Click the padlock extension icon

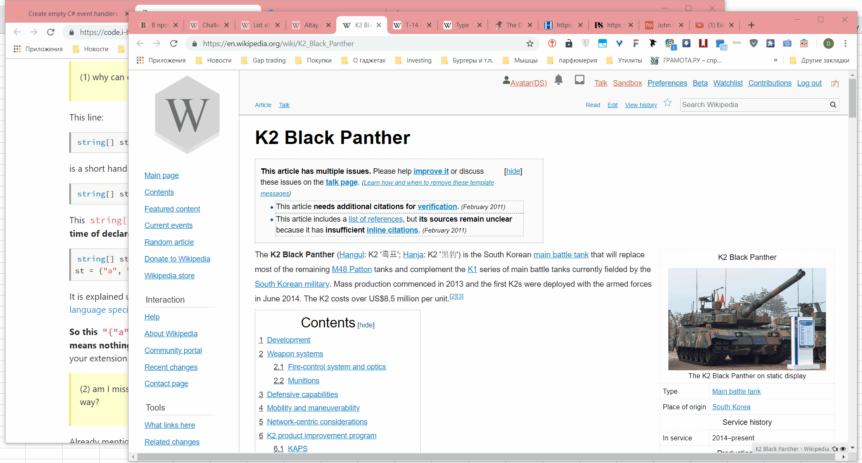[569, 43]
